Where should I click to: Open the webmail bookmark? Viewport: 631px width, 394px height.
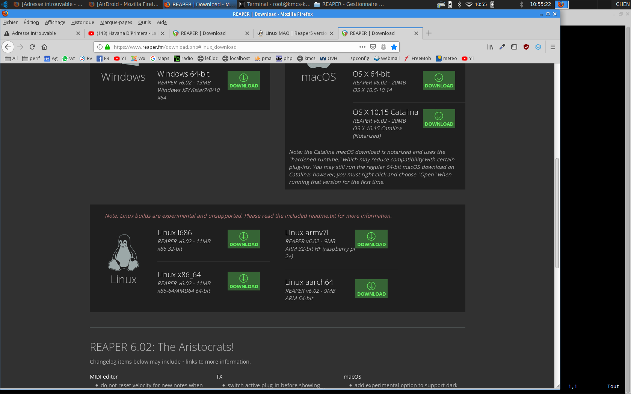tap(386, 59)
